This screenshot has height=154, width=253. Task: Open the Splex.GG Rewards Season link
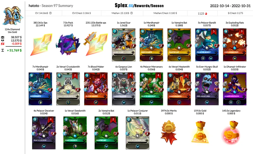click(x=139, y=6)
